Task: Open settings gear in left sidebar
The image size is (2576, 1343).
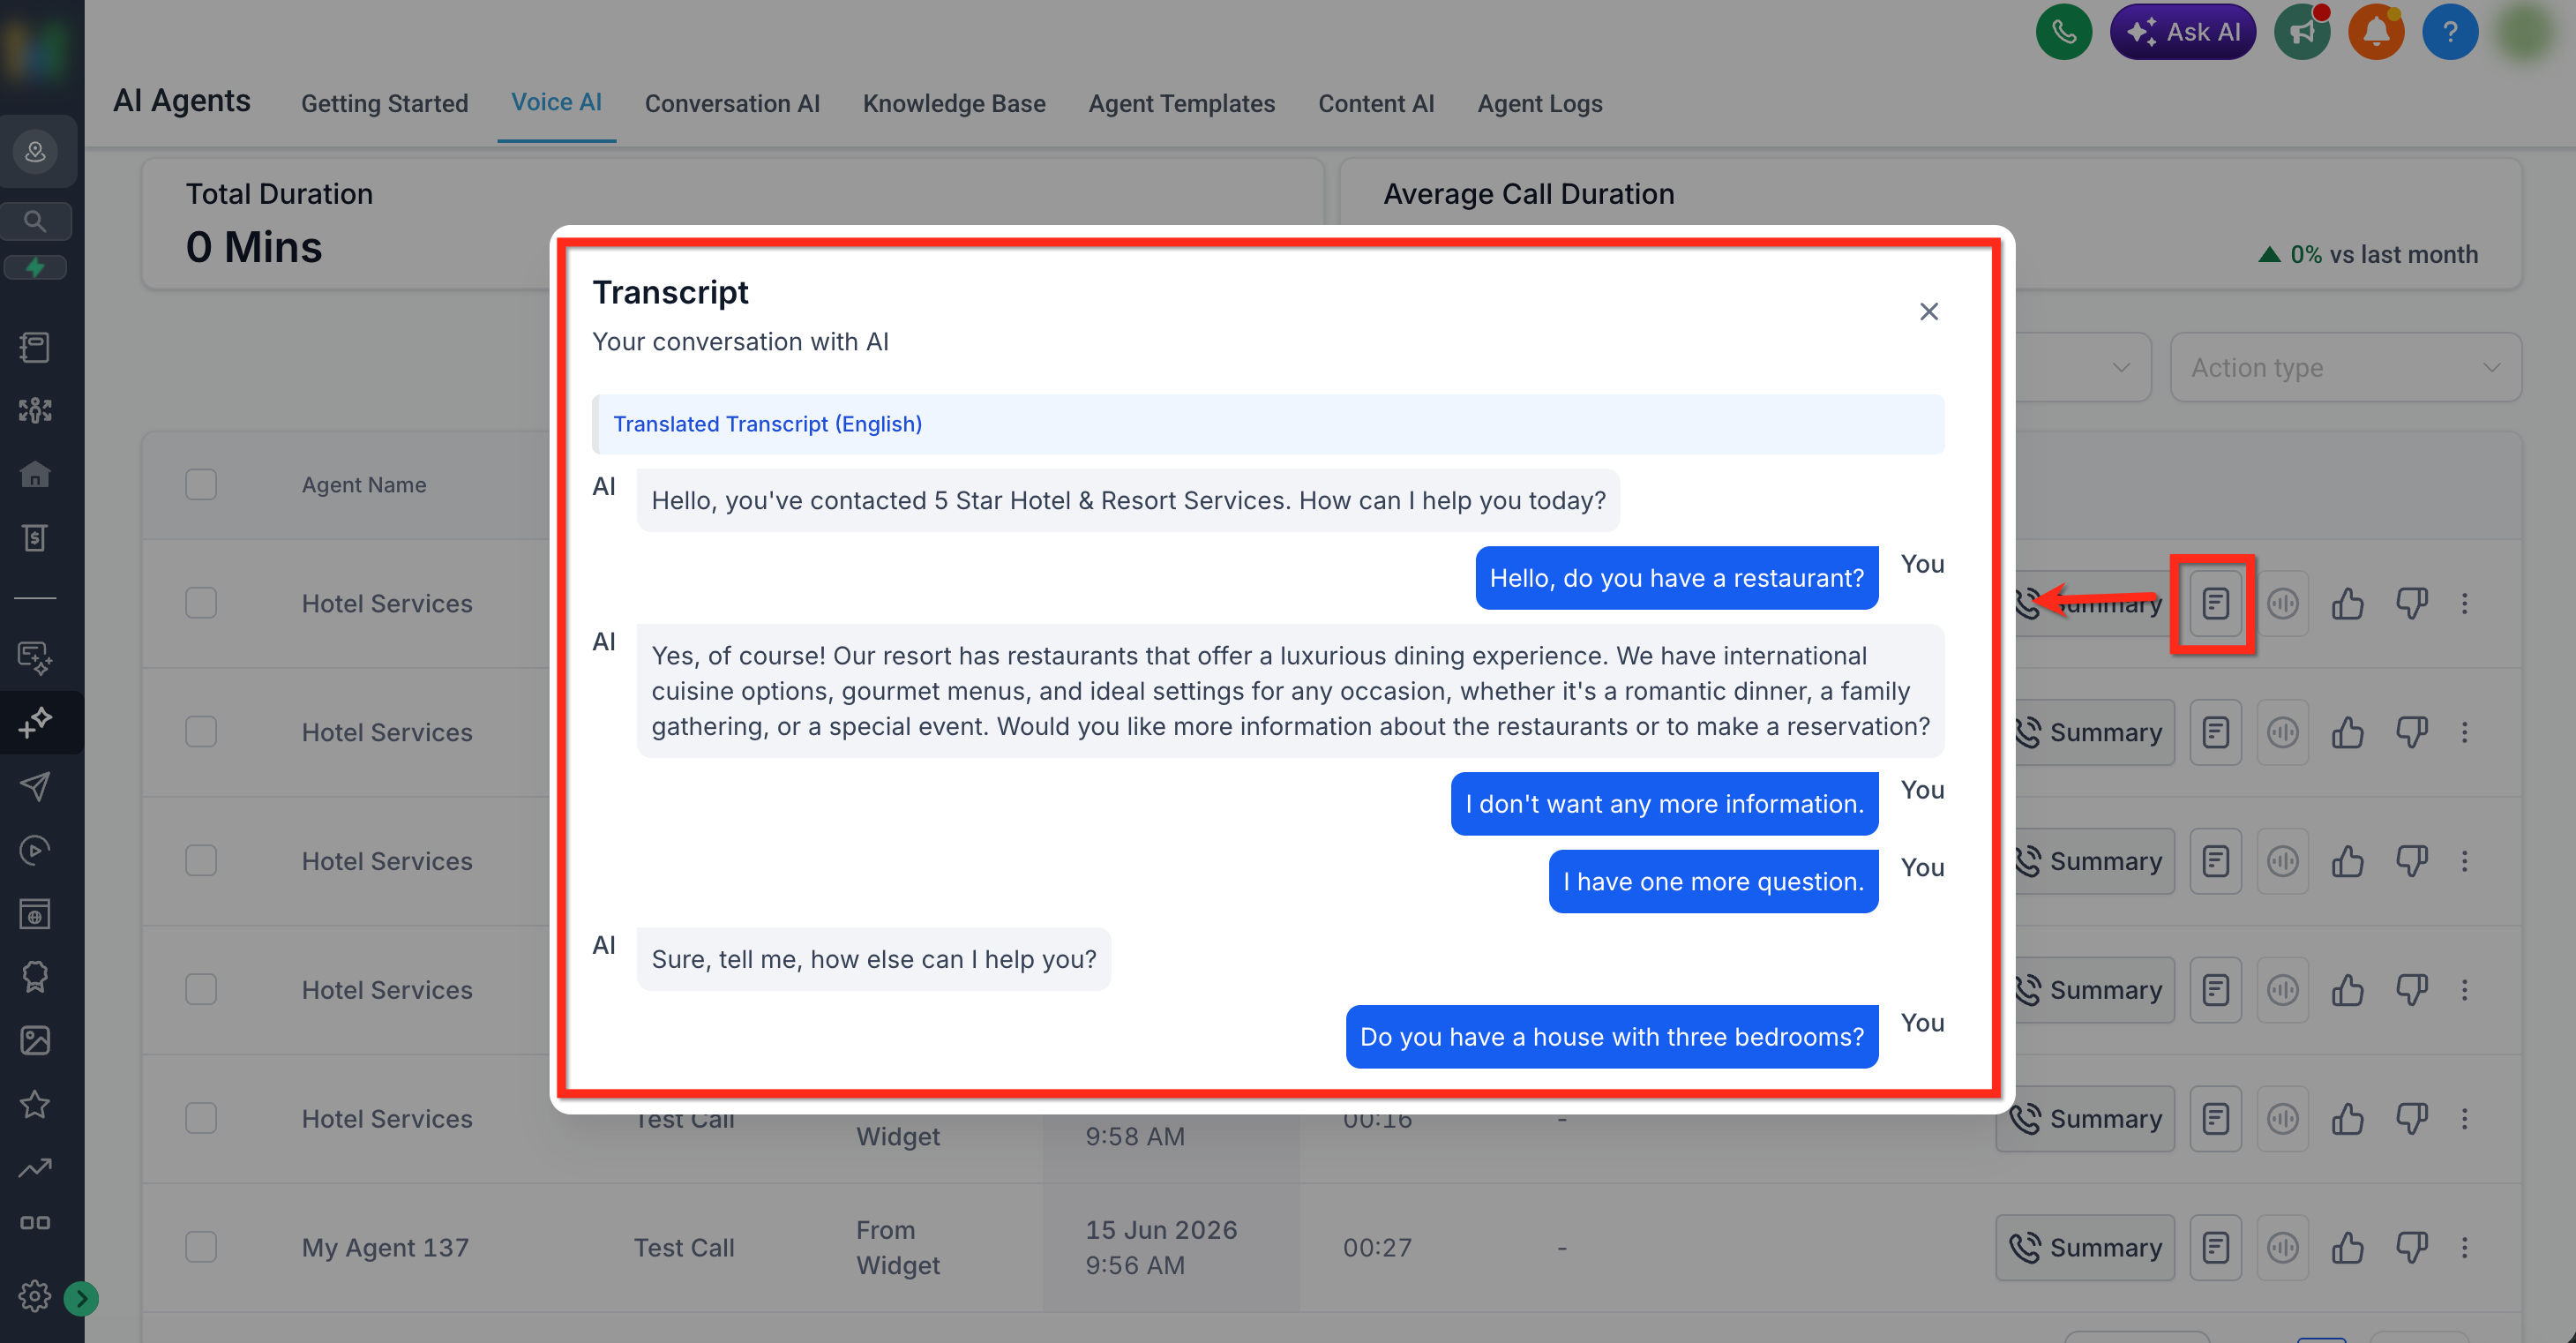Action: tap(34, 1295)
